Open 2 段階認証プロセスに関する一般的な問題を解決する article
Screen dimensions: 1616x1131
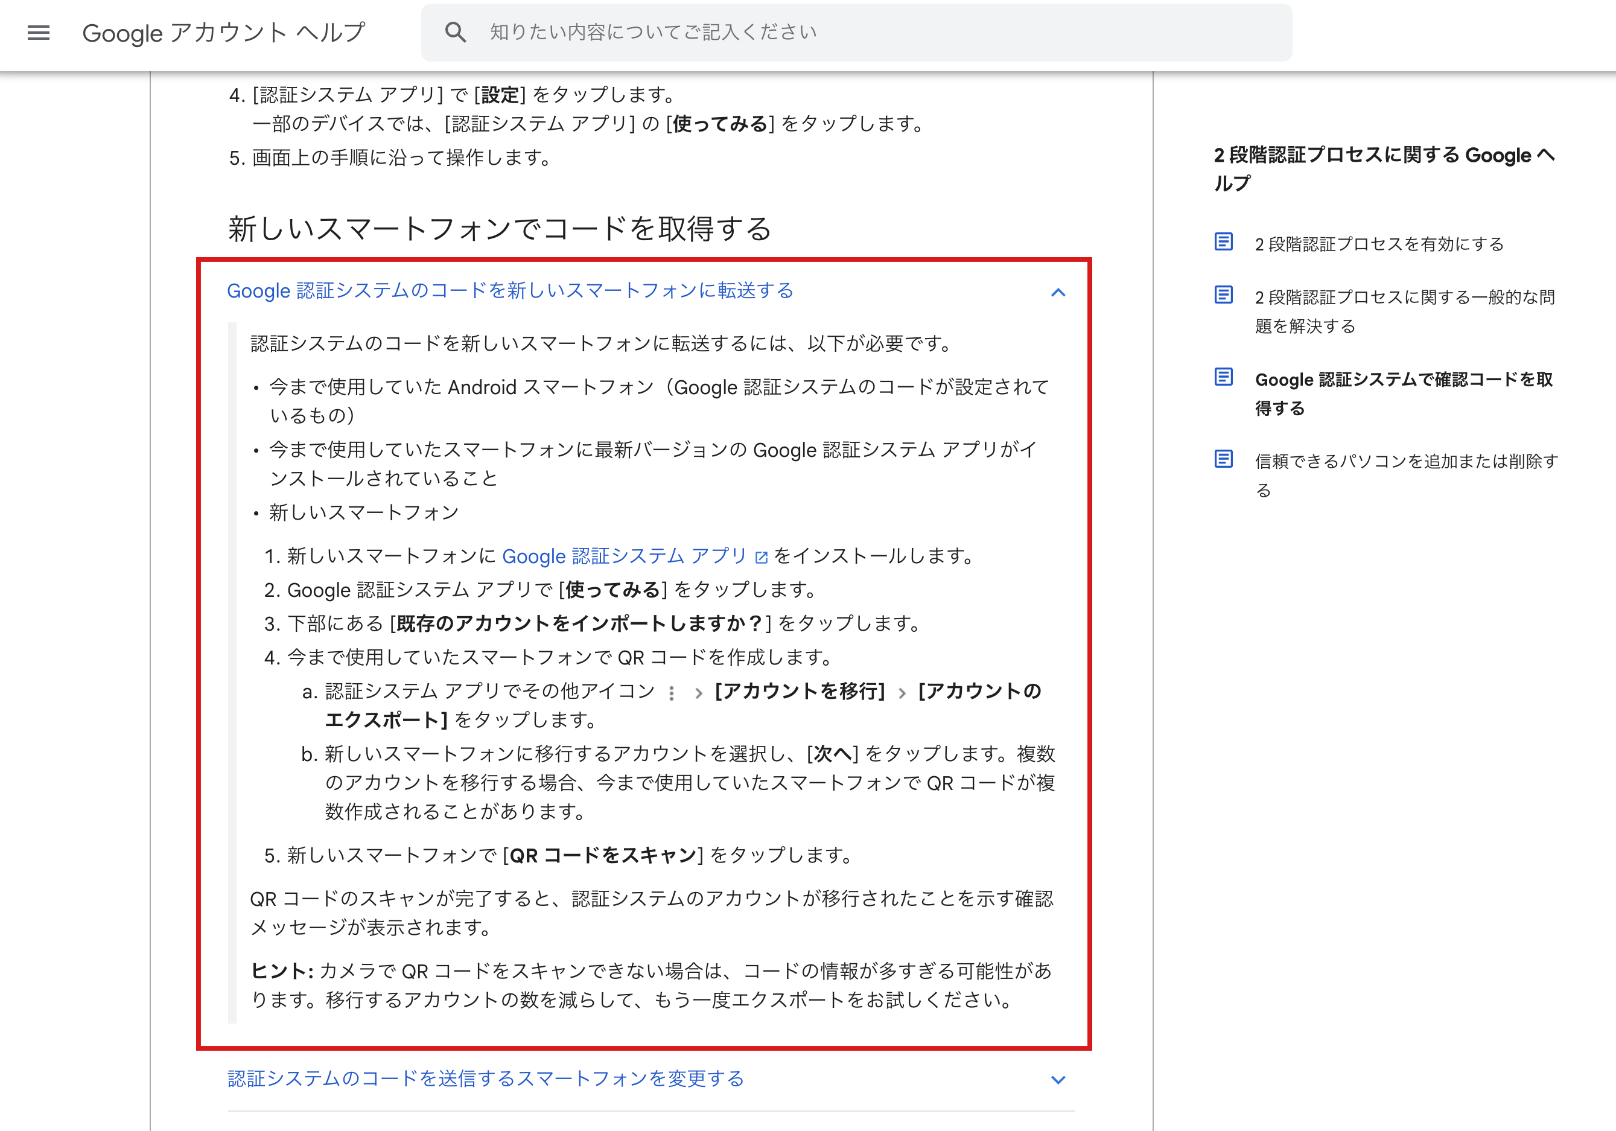(1405, 312)
